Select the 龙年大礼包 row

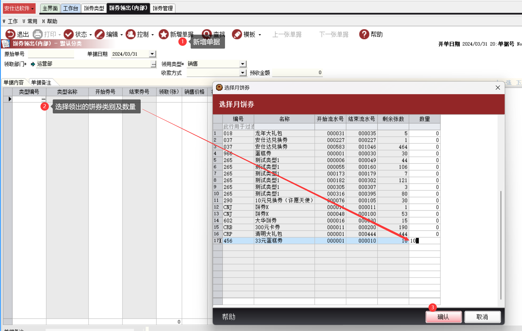click(x=327, y=134)
